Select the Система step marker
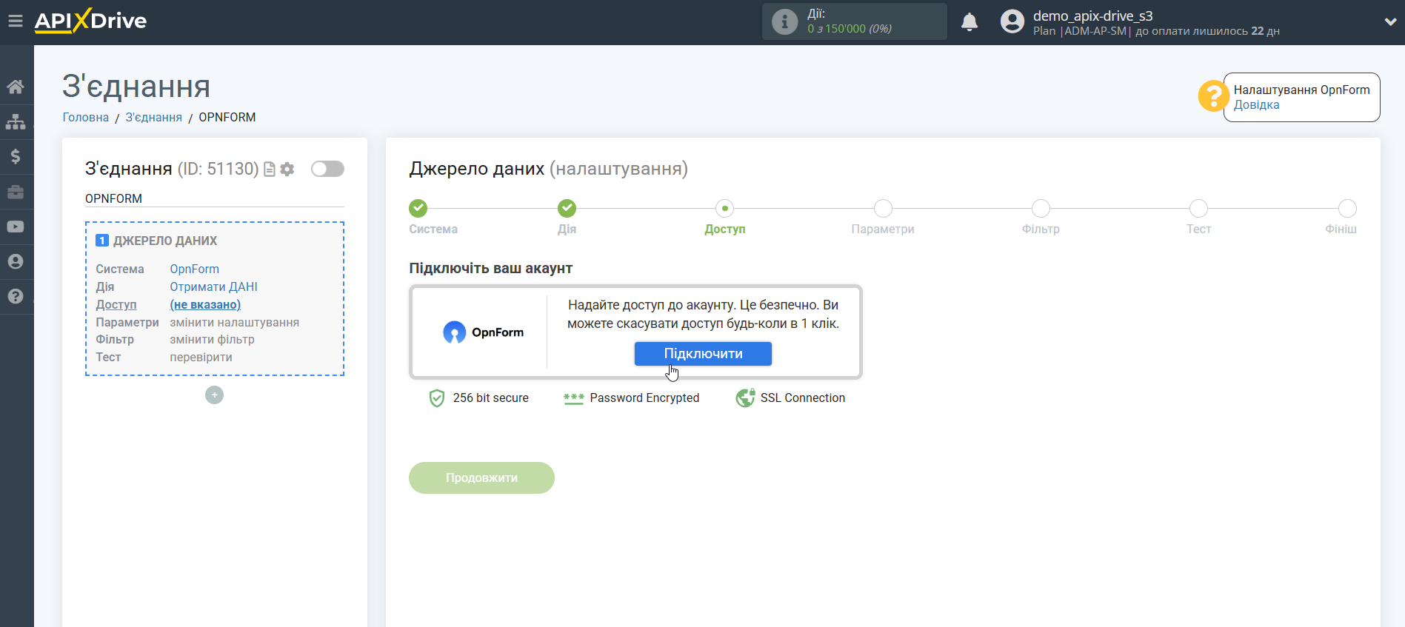Viewport: 1405px width, 627px height. (x=418, y=208)
